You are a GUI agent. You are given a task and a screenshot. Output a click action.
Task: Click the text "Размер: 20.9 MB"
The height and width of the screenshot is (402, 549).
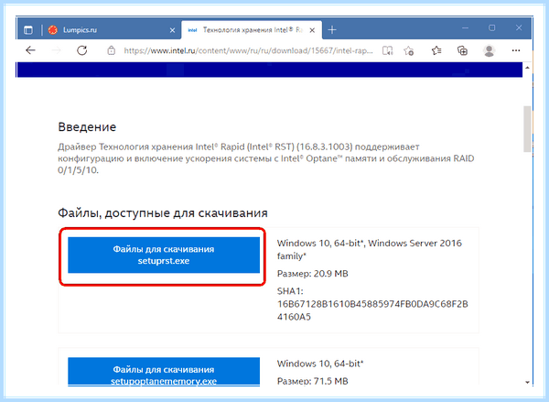(313, 274)
